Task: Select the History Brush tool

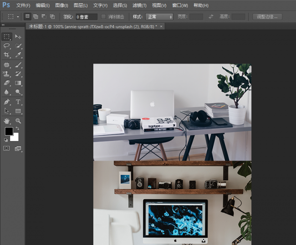Action: click(x=18, y=73)
